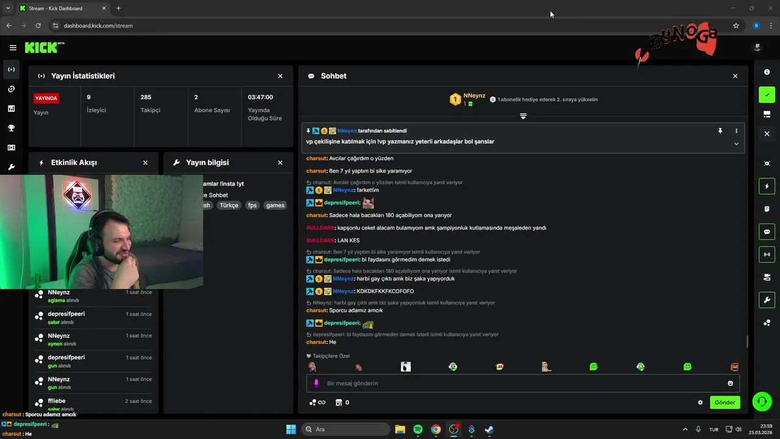Open the link icon in left sidebar
The width and height of the screenshot is (780, 439).
(11, 89)
